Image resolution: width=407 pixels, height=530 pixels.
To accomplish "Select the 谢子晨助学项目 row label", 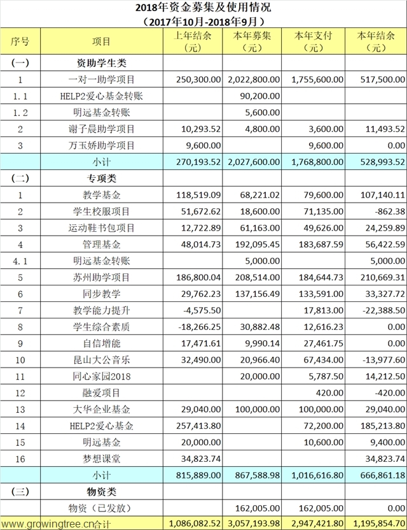I will tap(101, 129).
